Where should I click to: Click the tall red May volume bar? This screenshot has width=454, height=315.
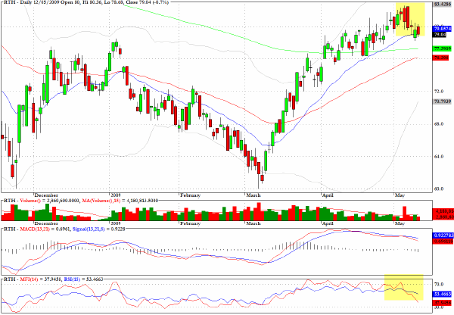405,214
